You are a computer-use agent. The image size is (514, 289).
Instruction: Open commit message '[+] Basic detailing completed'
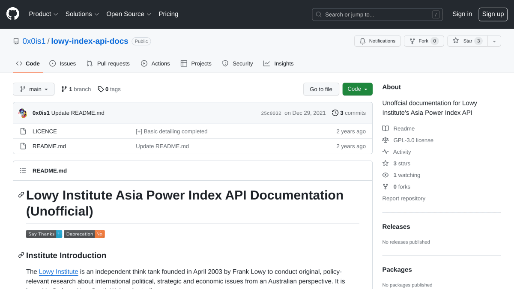click(171, 131)
